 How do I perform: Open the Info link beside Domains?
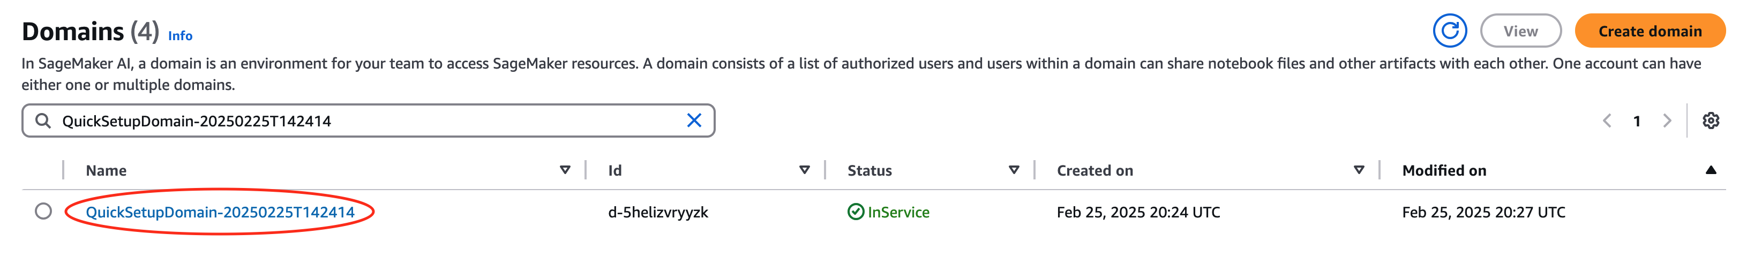coord(180,36)
